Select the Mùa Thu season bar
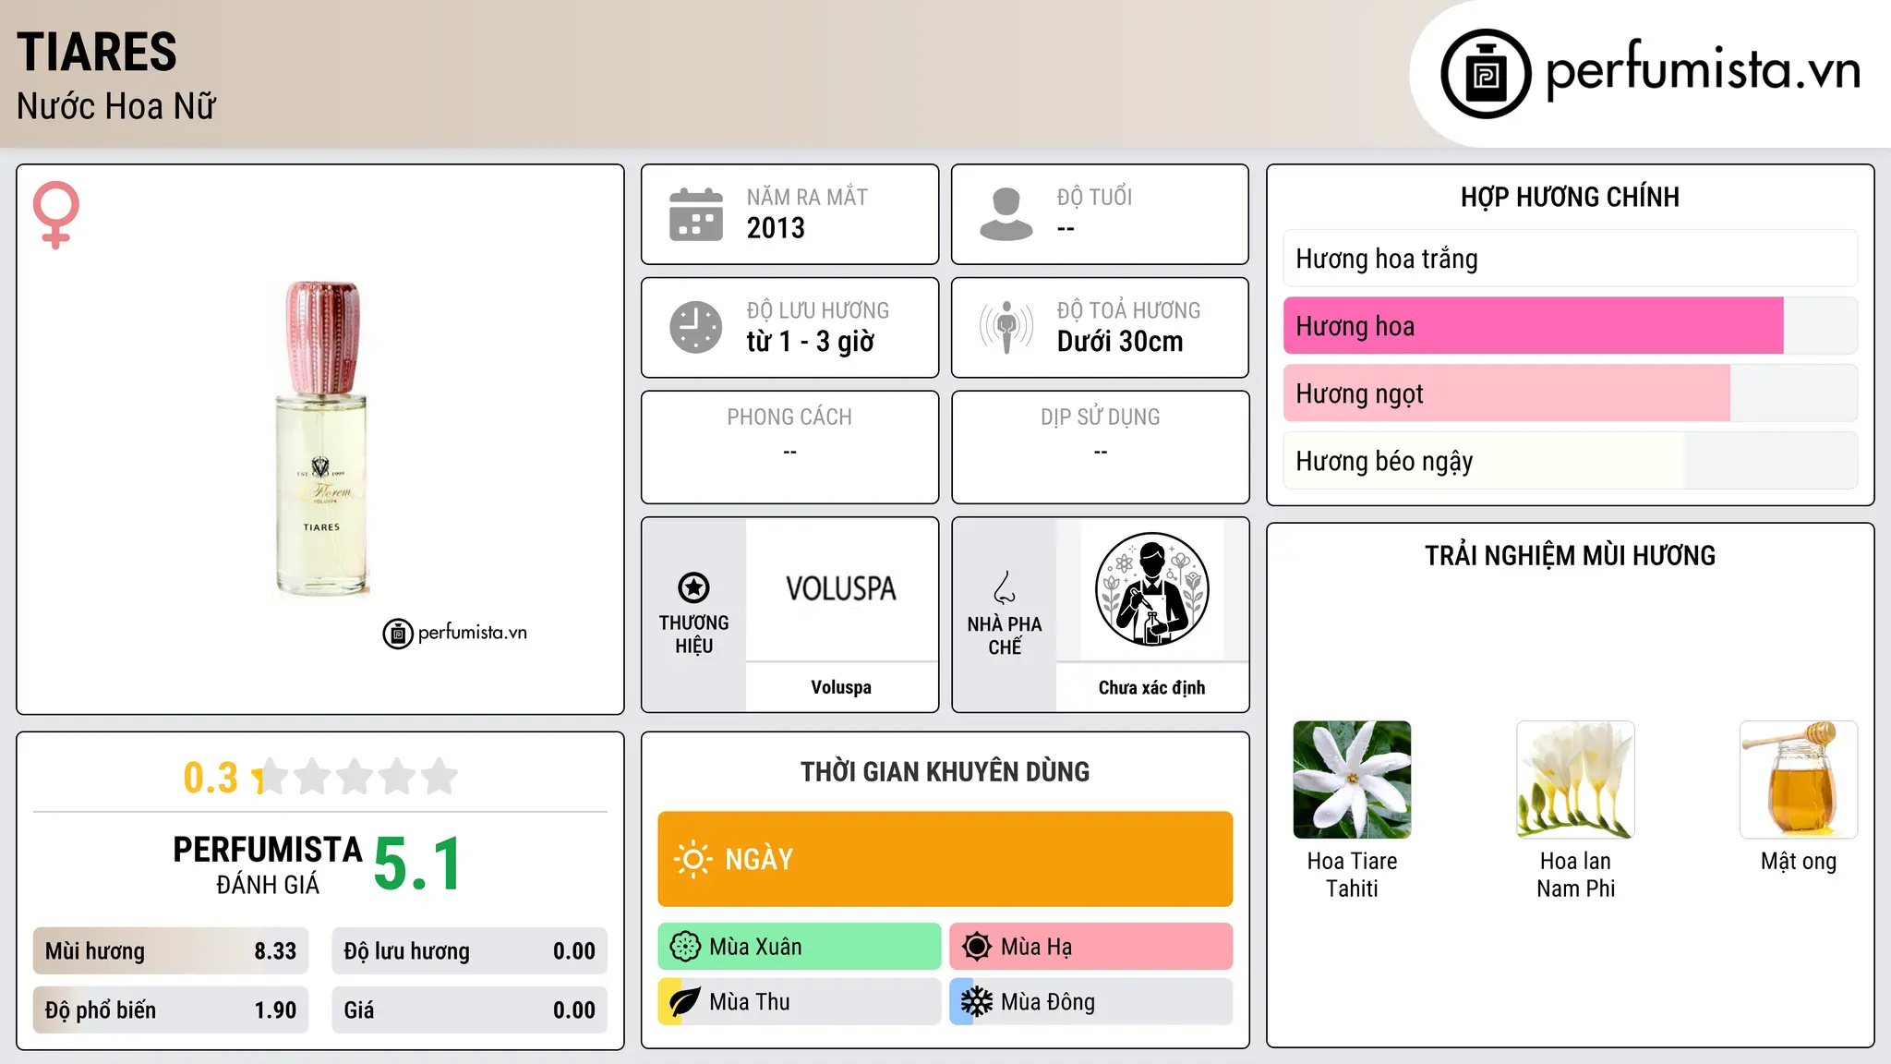This screenshot has height=1064, width=1891. click(800, 1002)
